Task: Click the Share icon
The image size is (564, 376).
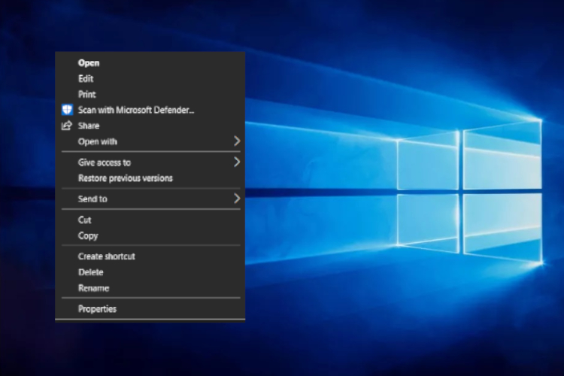Action: pos(66,126)
